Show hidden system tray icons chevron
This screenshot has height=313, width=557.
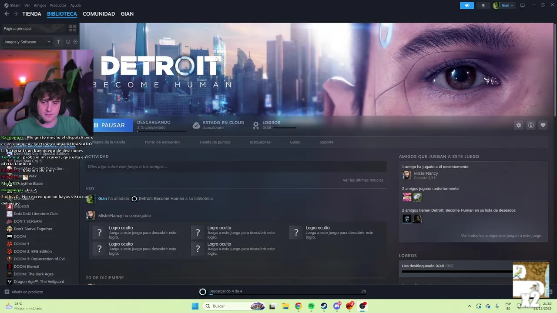point(469,306)
